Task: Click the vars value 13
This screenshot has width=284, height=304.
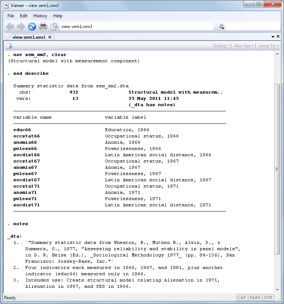Action: pyautogui.click(x=75, y=98)
